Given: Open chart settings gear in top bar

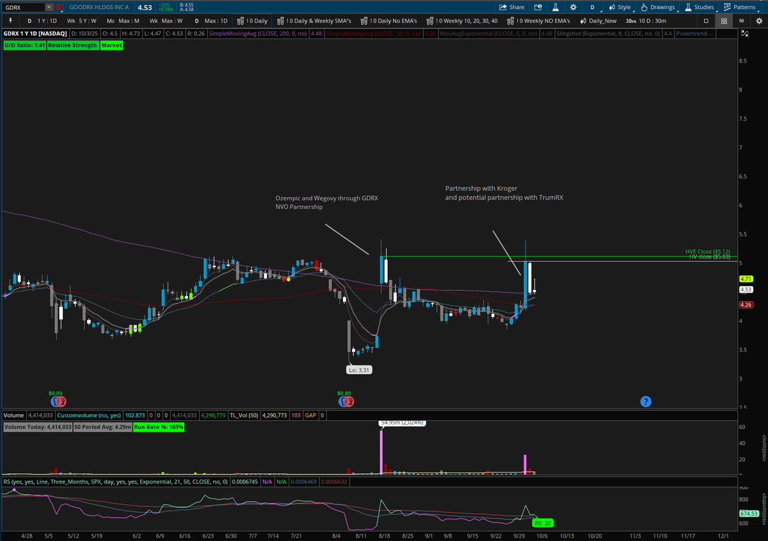Looking at the screenshot, I should coord(573,7).
